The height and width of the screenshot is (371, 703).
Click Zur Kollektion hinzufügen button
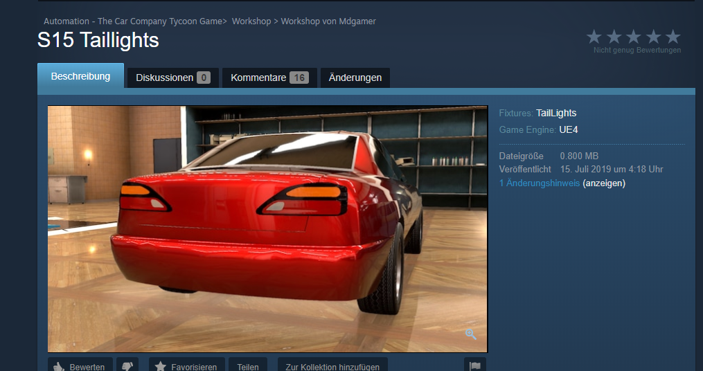pos(332,365)
